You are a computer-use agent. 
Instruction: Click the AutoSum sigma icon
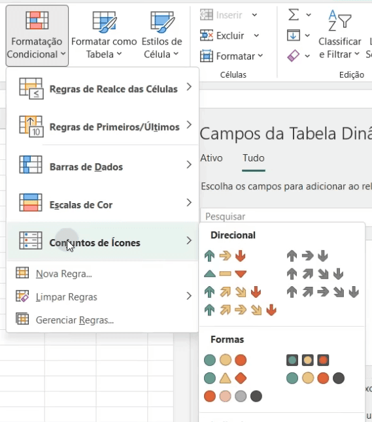pyautogui.click(x=294, y=14)
